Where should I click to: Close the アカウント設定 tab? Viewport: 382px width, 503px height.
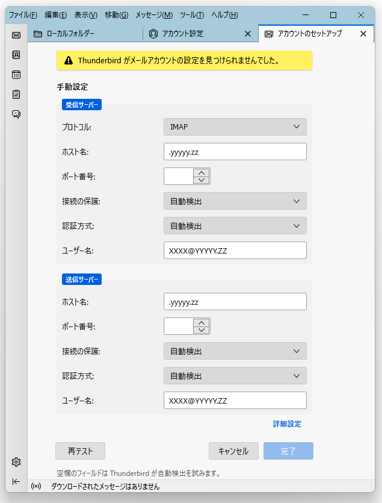pos(248,34)
